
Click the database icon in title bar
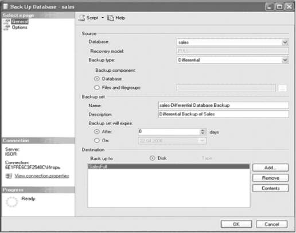point(6,7)
